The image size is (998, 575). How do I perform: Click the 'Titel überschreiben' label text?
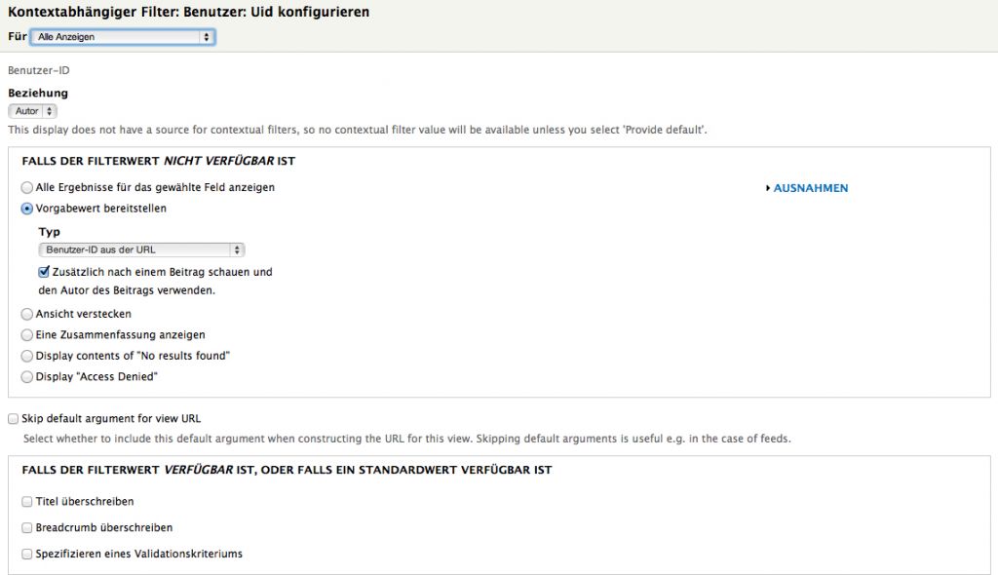tap(85, 502)
